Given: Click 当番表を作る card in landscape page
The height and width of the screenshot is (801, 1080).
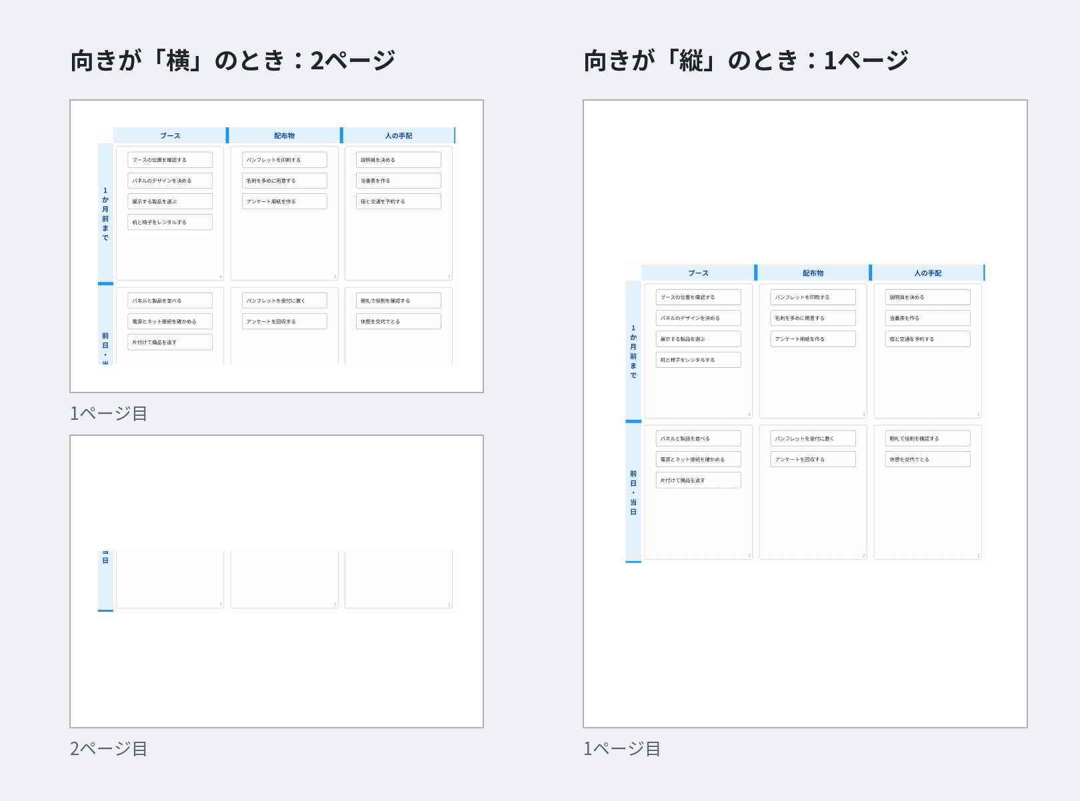Looking at the screenshot, I should 399,181.
